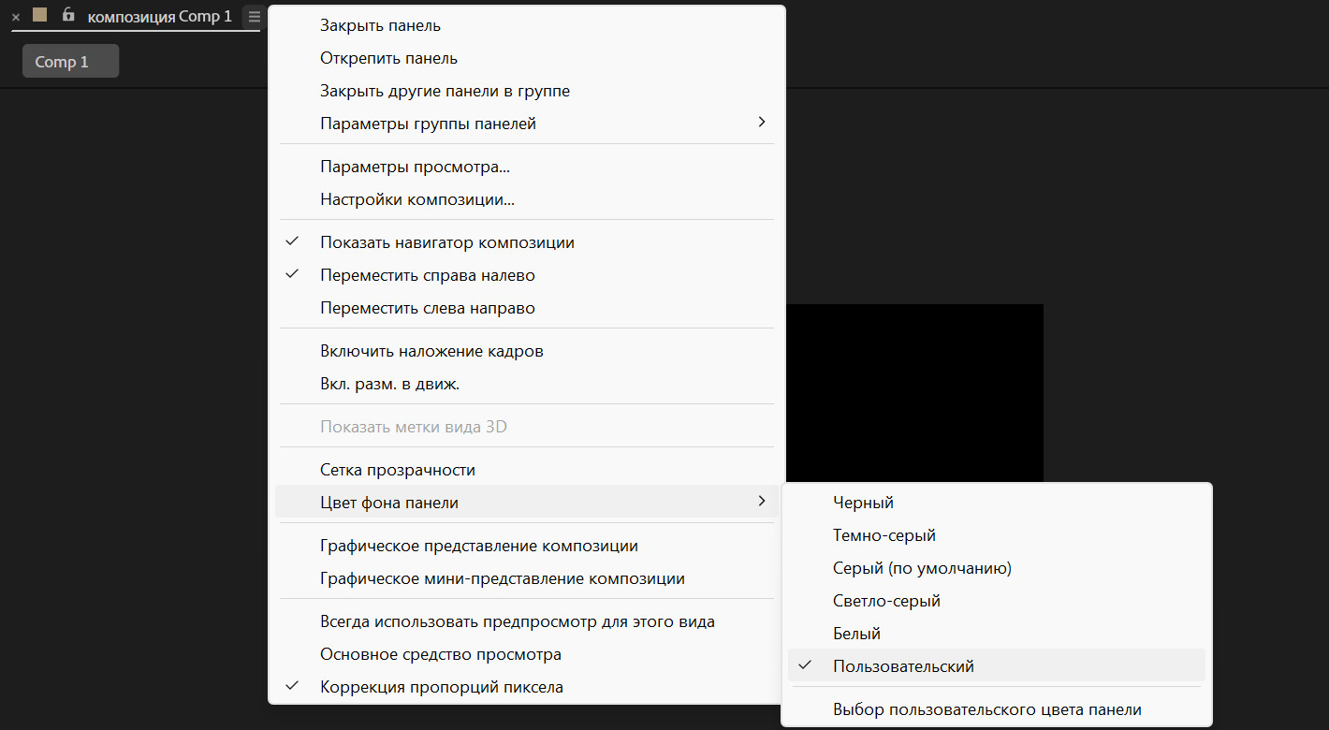Click the panel hamburger menu icon
Screen dimensions: 1329x730
coord(255,16)
